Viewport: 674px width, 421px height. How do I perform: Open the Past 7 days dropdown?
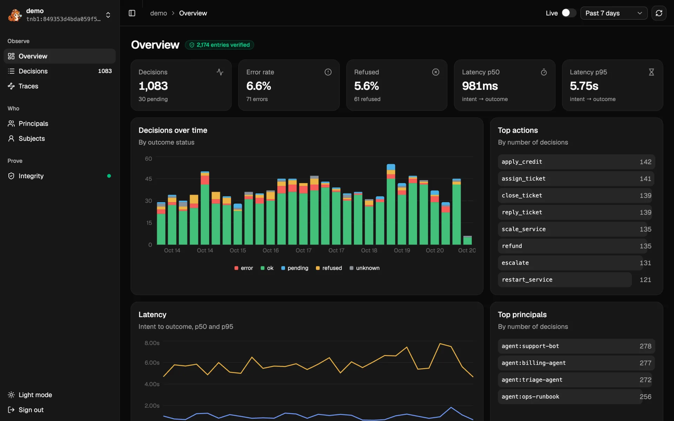(614, 13)
